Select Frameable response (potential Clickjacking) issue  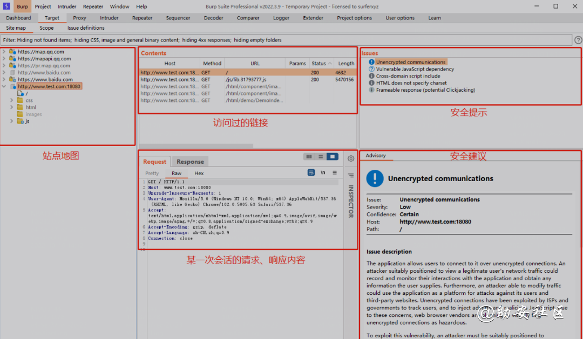(425, 90)
